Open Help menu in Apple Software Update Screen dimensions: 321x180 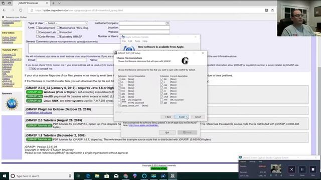tap(145, 41)
